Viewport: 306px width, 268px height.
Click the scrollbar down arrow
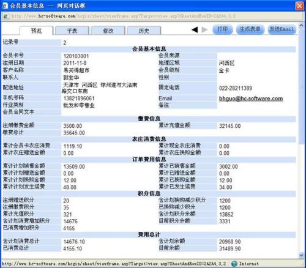tap(301, 255)
